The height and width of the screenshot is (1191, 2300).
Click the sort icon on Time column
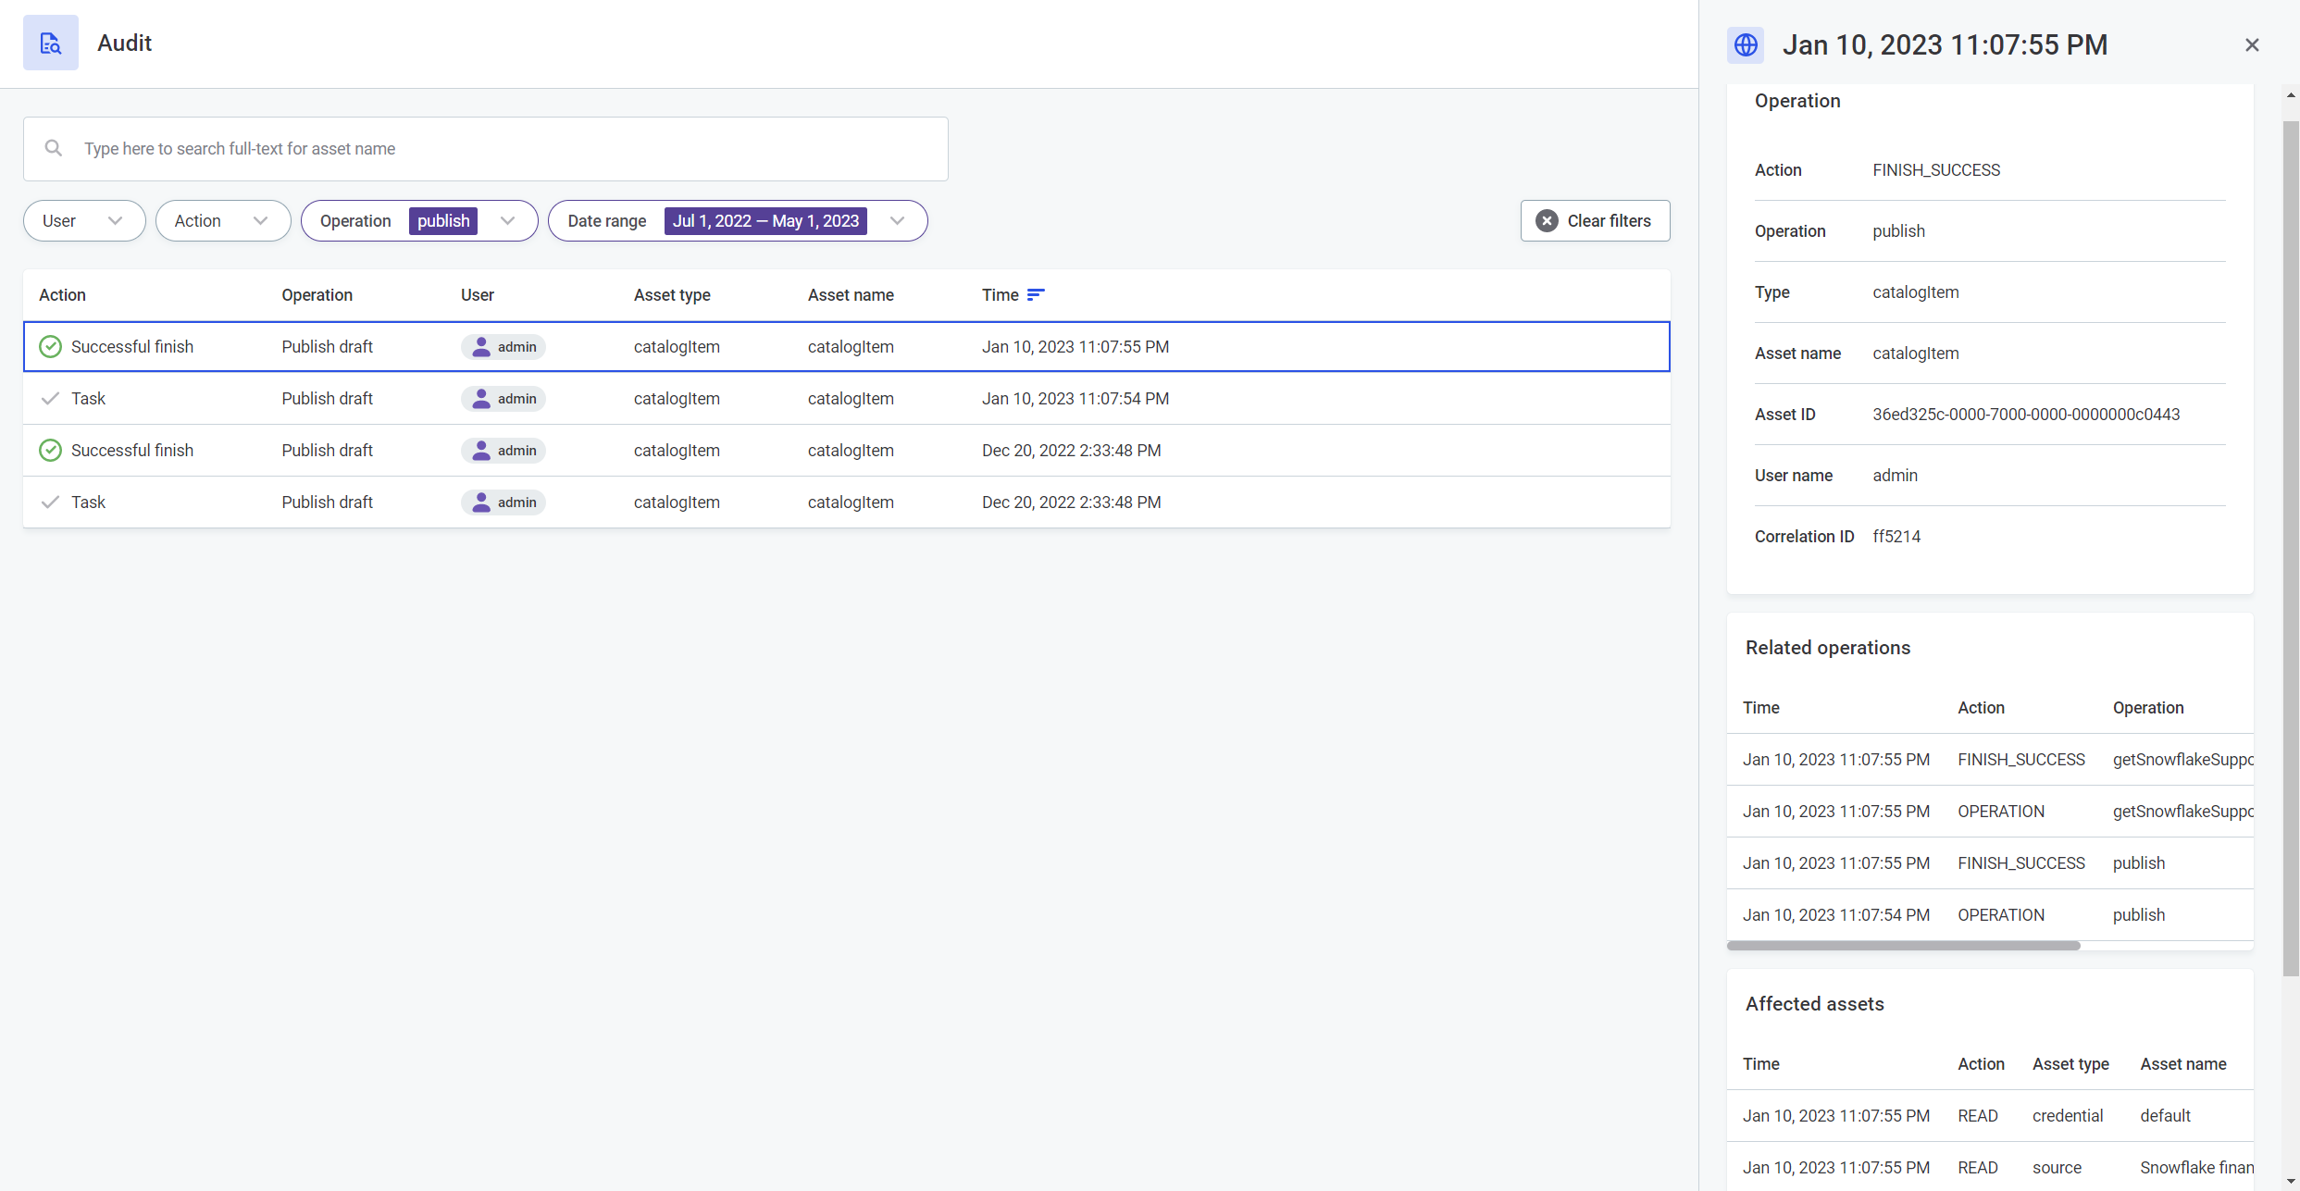[x=1033, y=294]
